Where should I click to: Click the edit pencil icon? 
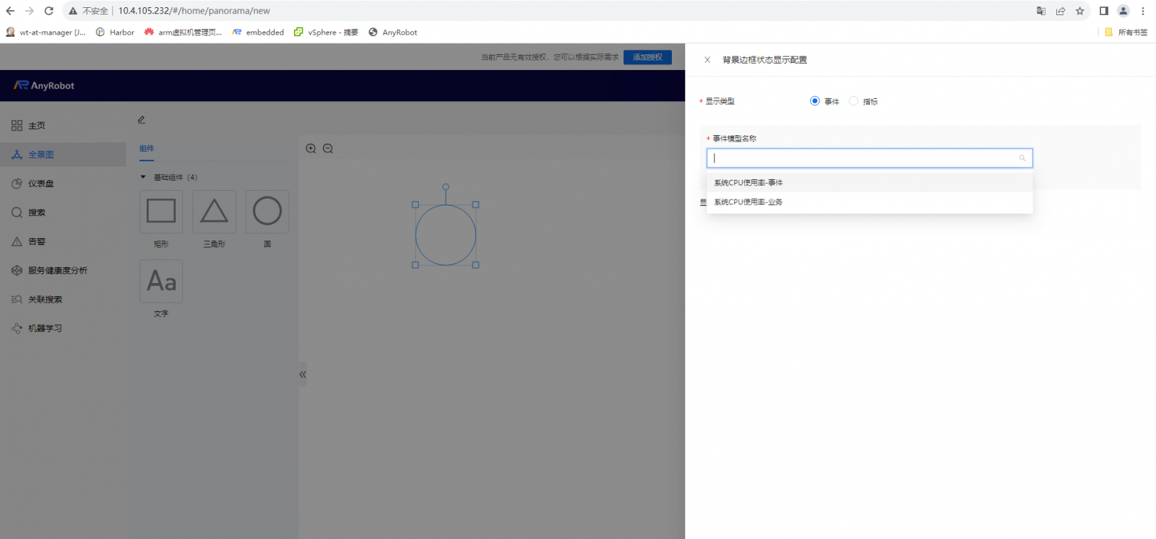(x=142, y=120)
